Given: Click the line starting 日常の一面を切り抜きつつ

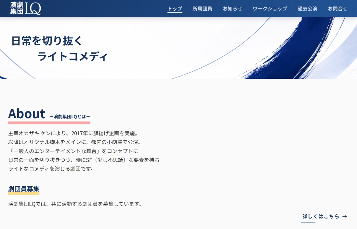Looking at the screenshot, I should click(84, 160).
